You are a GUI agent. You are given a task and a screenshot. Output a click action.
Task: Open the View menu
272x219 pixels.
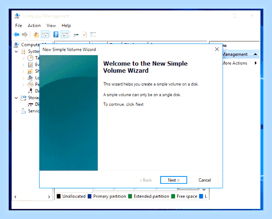[51, 25]
